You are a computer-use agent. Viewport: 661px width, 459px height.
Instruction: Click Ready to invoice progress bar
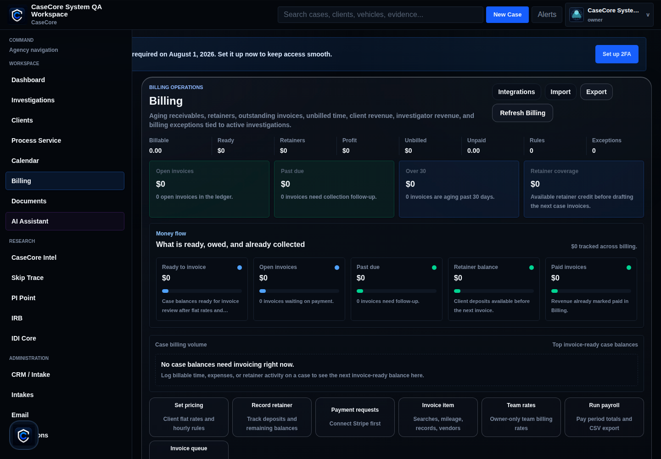tap(202, 291)
